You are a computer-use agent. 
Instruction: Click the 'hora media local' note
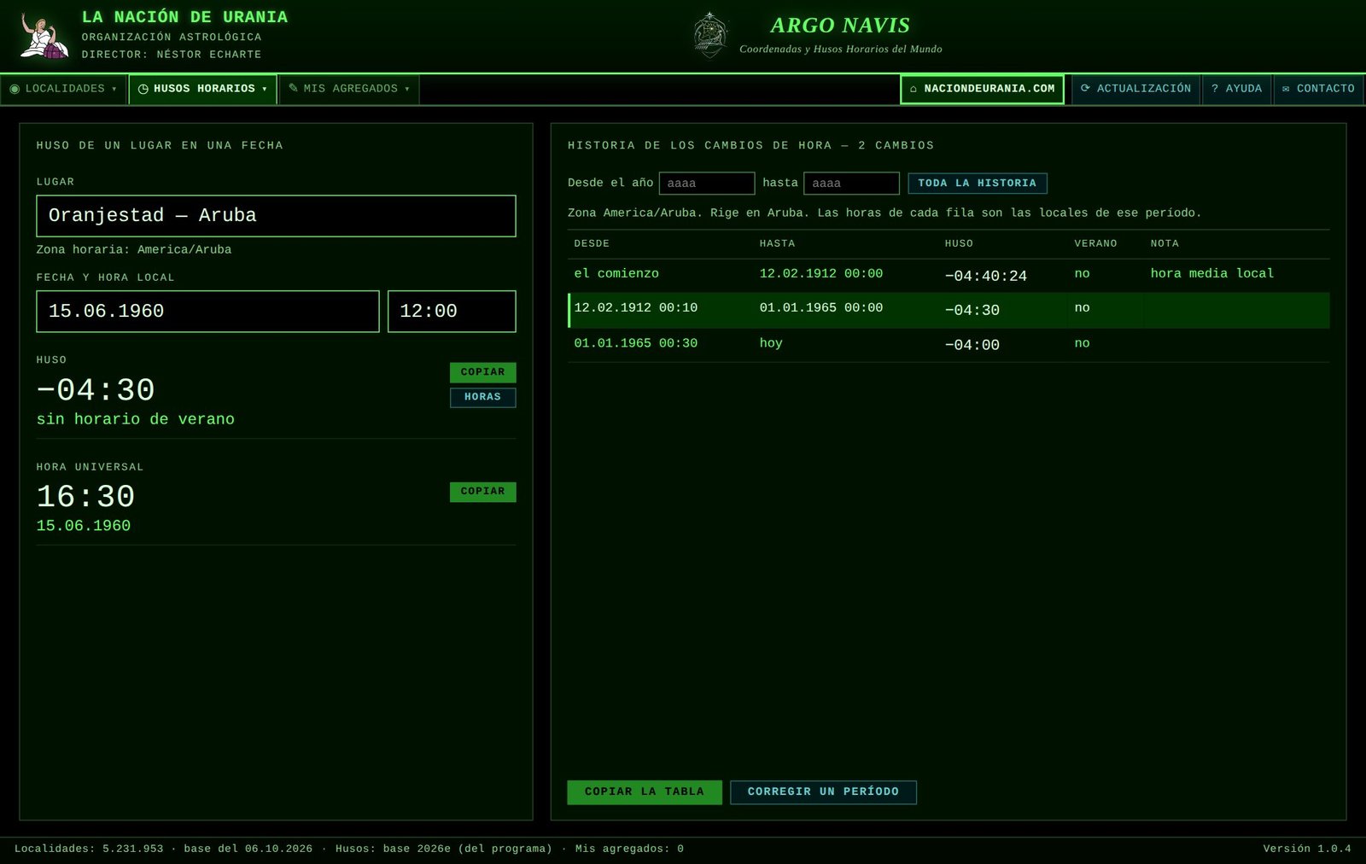[1211, 273]
